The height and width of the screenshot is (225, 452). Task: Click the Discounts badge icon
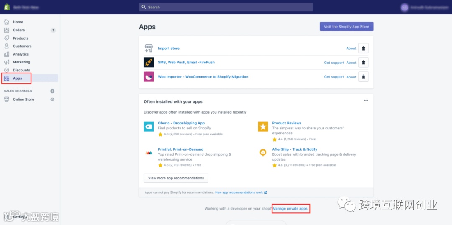click(x=7, y=70)
